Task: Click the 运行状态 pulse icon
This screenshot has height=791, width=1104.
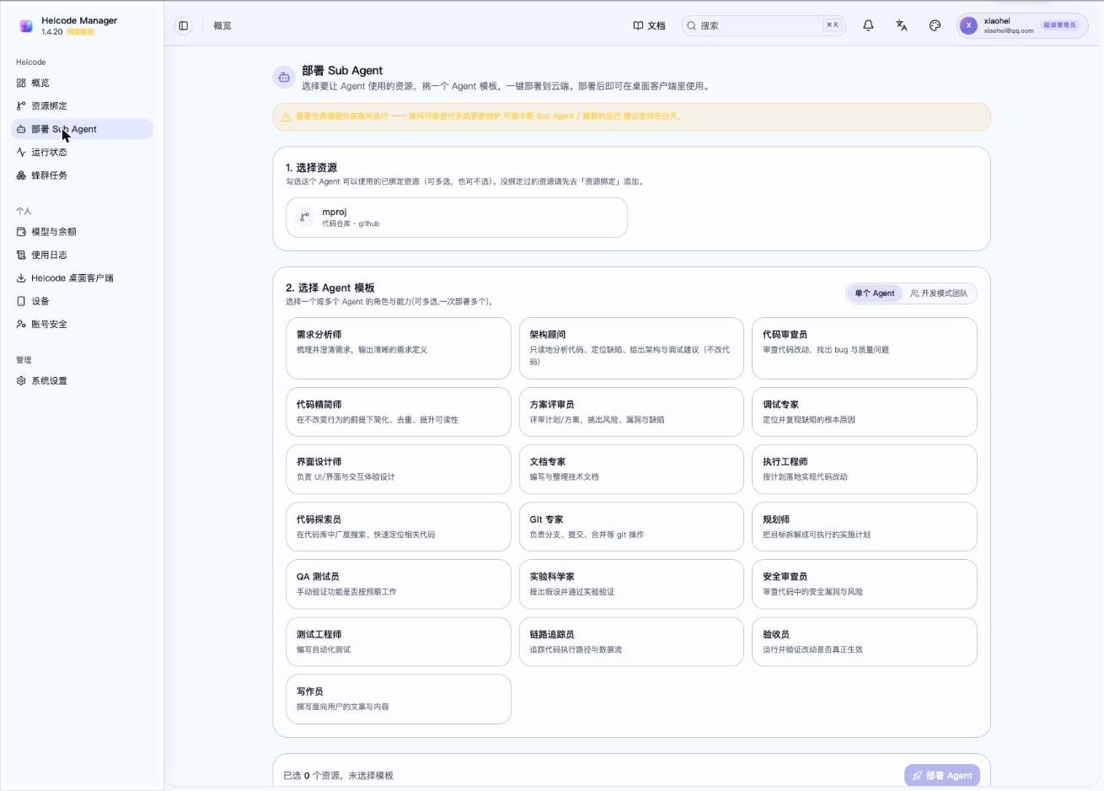Action: (x=21, y=152)
